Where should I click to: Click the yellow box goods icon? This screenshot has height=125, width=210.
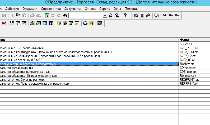(59, 23)
